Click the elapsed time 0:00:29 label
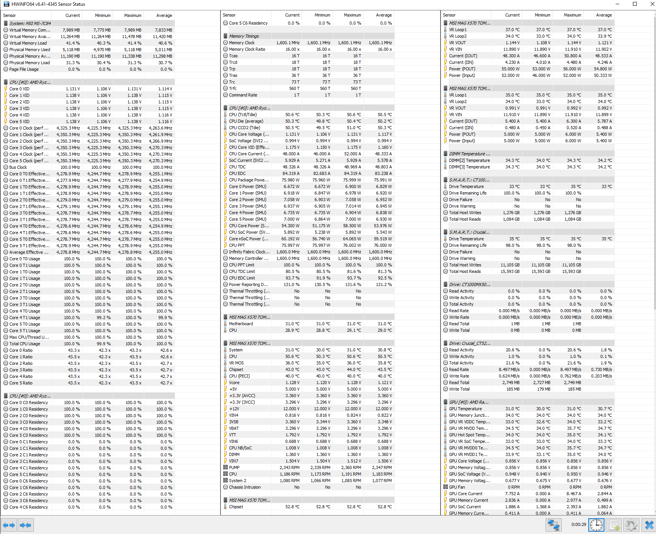 [579, 524]
